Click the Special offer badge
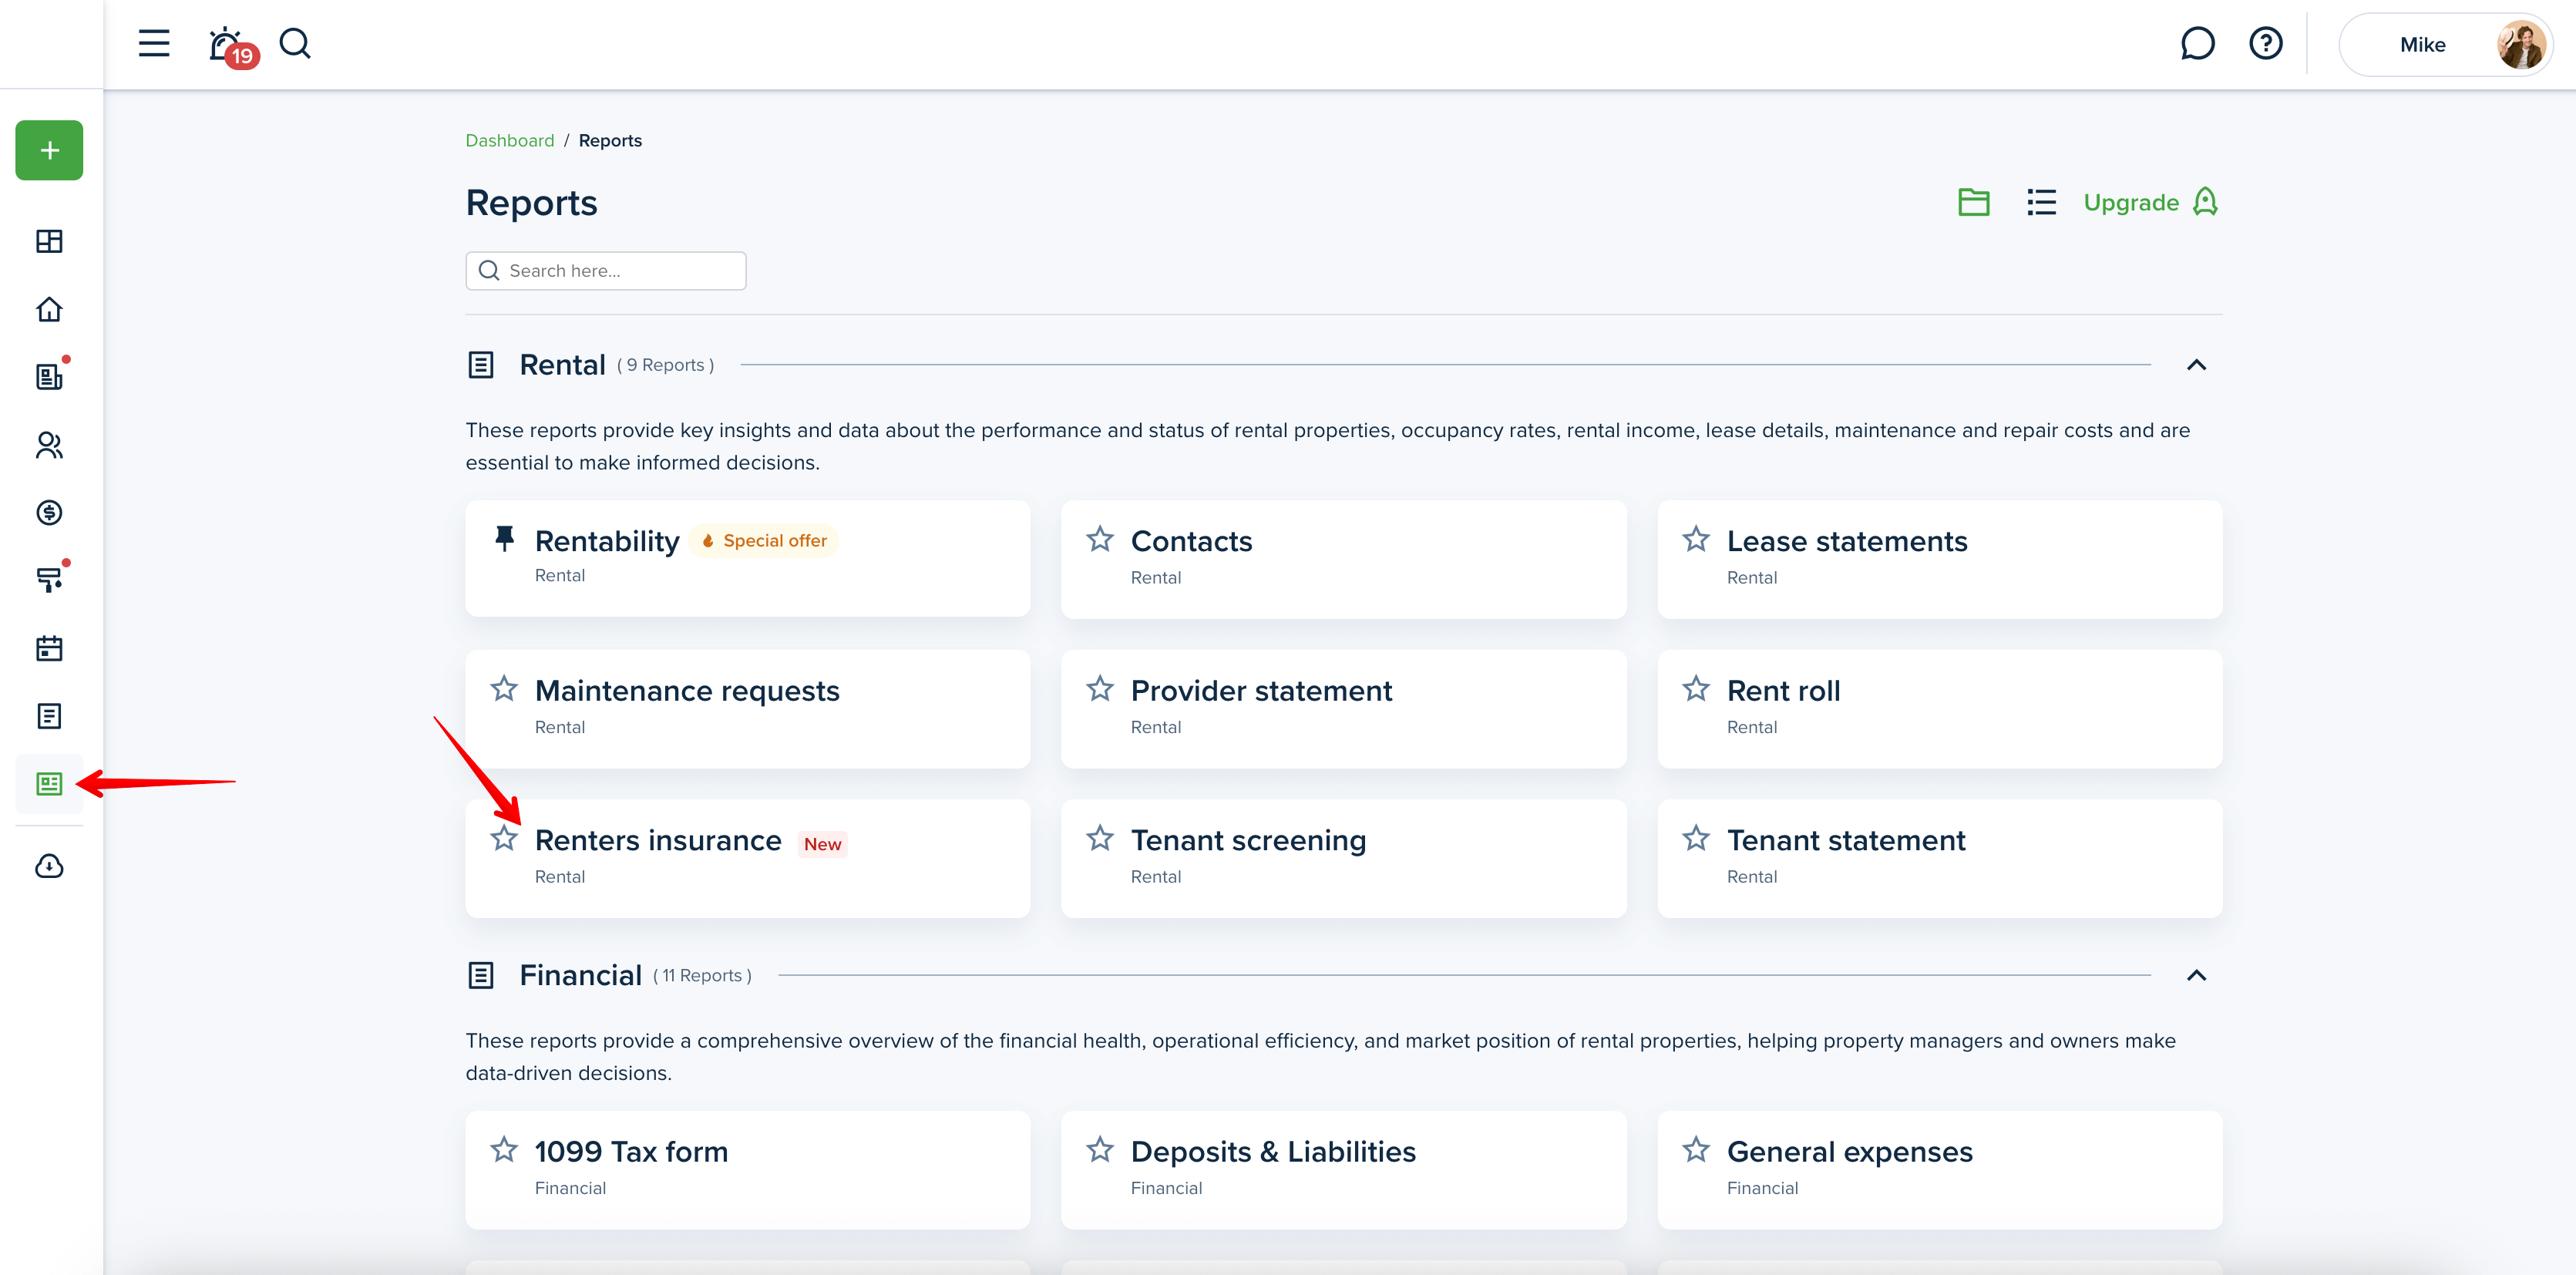The width and height of the screenshot is (2576, 1275). [x=764, y=541]
